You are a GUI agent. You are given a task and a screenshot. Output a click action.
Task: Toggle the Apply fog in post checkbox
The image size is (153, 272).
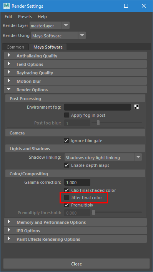click(x=67, y=115)
